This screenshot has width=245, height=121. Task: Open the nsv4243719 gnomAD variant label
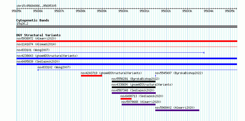[111, 73]
